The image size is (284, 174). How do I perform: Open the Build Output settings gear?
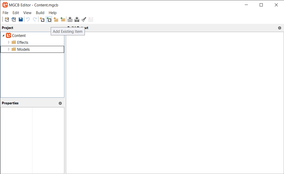click(280, 28)
